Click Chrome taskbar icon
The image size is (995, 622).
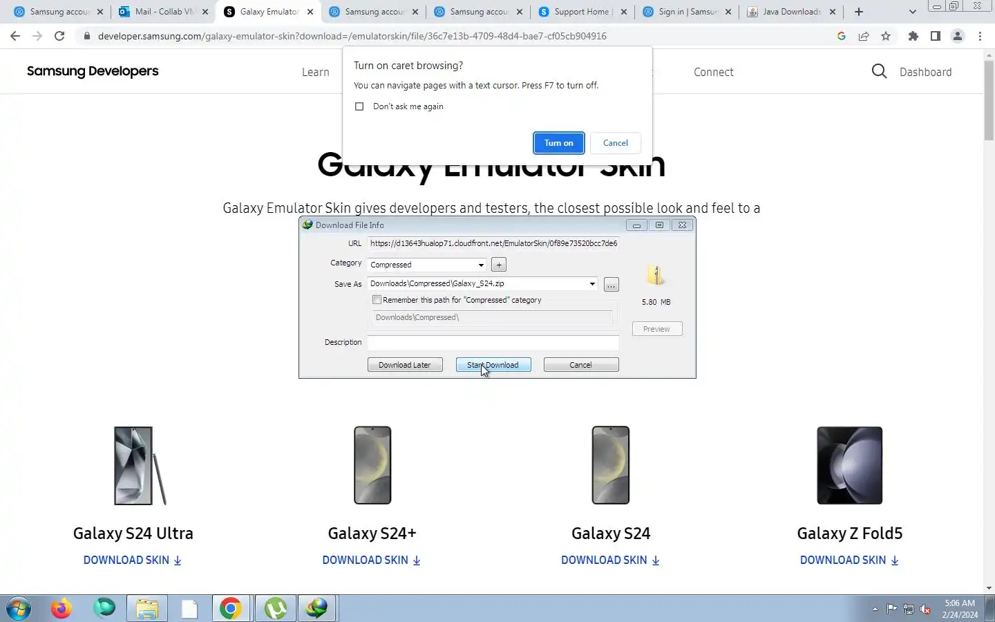click(231, 609)
